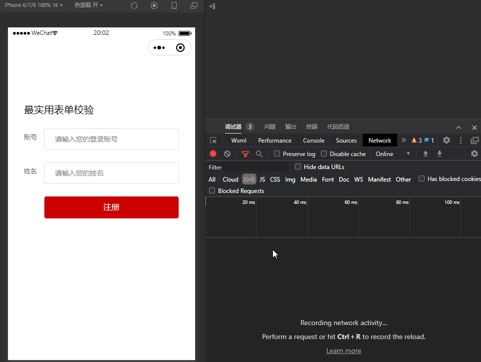Click the red record network log button
Screen dimensions: 481x362
pos(213,154)
